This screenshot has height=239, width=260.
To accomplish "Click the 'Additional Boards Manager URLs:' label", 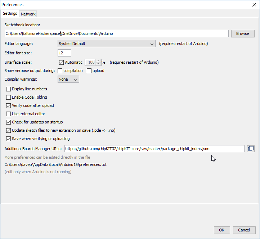I will 33,149.
